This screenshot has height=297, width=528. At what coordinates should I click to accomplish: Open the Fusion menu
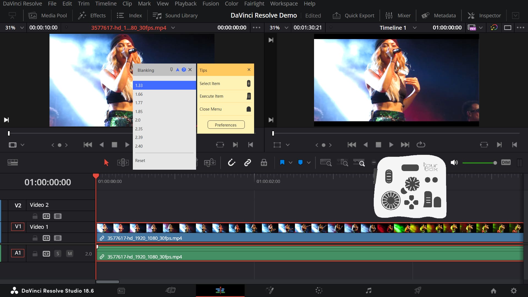[211, 4]
